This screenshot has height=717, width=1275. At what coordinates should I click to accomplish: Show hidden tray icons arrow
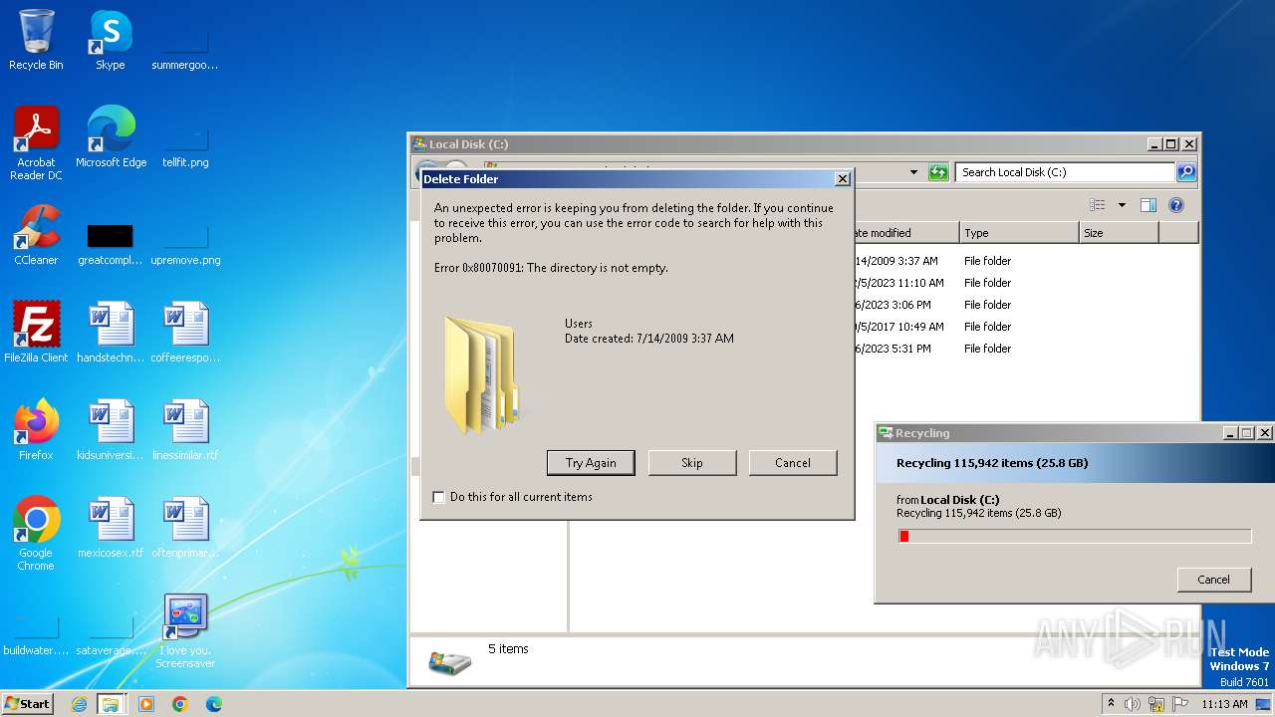(x=1111, y=704)
